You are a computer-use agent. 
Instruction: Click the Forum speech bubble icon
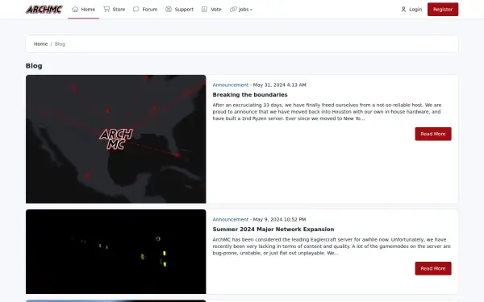click(x=136, y=9)
